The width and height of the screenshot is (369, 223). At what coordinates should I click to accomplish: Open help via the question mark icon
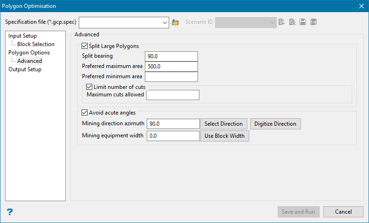(x=10, y=212)
